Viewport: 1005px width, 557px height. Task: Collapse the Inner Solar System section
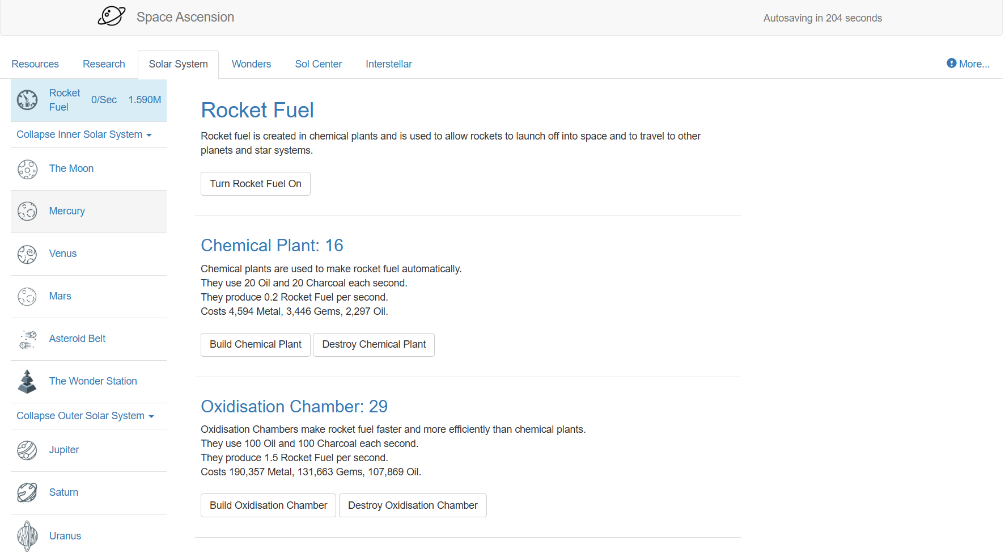84,134
